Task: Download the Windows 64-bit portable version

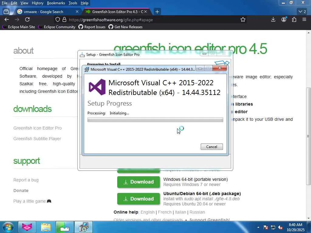Action: [138, 182]
